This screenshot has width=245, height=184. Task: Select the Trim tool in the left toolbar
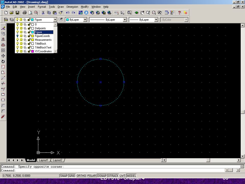pyautogui.click(x=3, y=83)
